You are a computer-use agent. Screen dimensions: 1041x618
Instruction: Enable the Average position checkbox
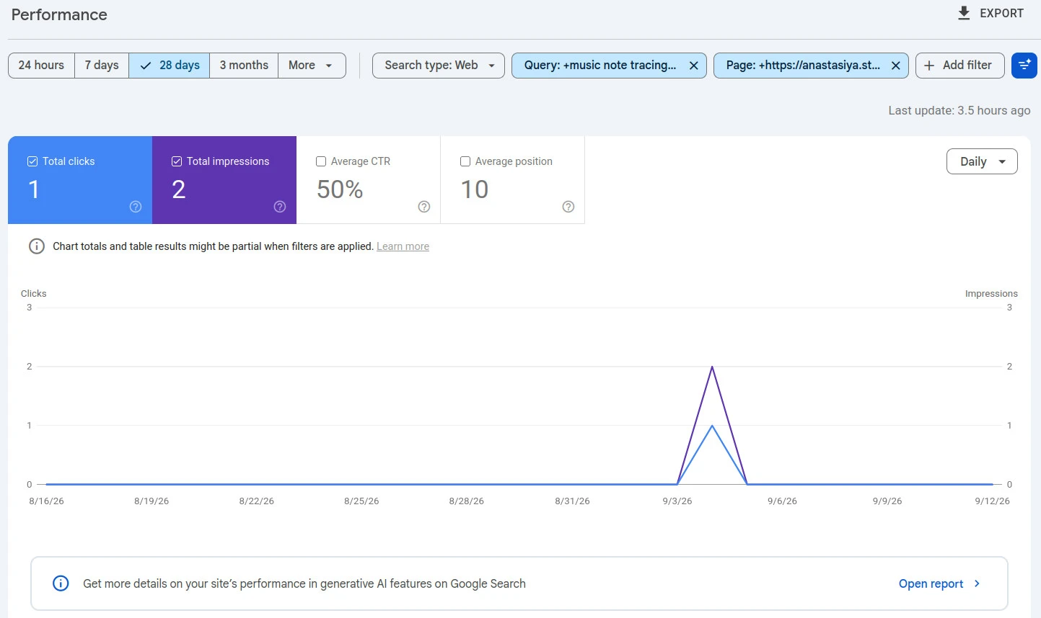[x=465, y=161]
